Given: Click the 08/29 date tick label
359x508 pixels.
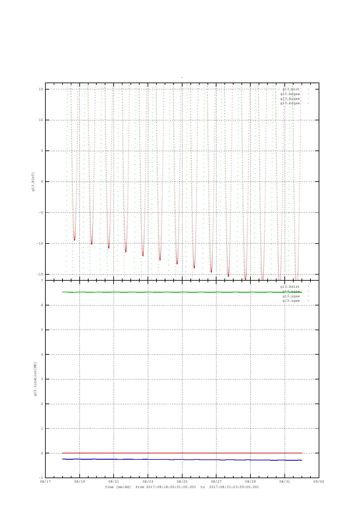Looking at the screenshot, I should [250, 482].
